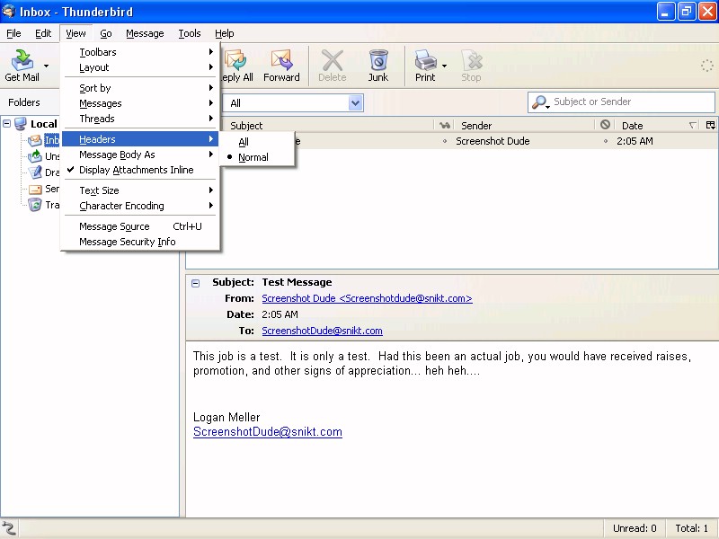Image resolution: width=719 pixels, height=539 pixels.
Task: Click the signature email link in body
Action: [x=267, y=432]
